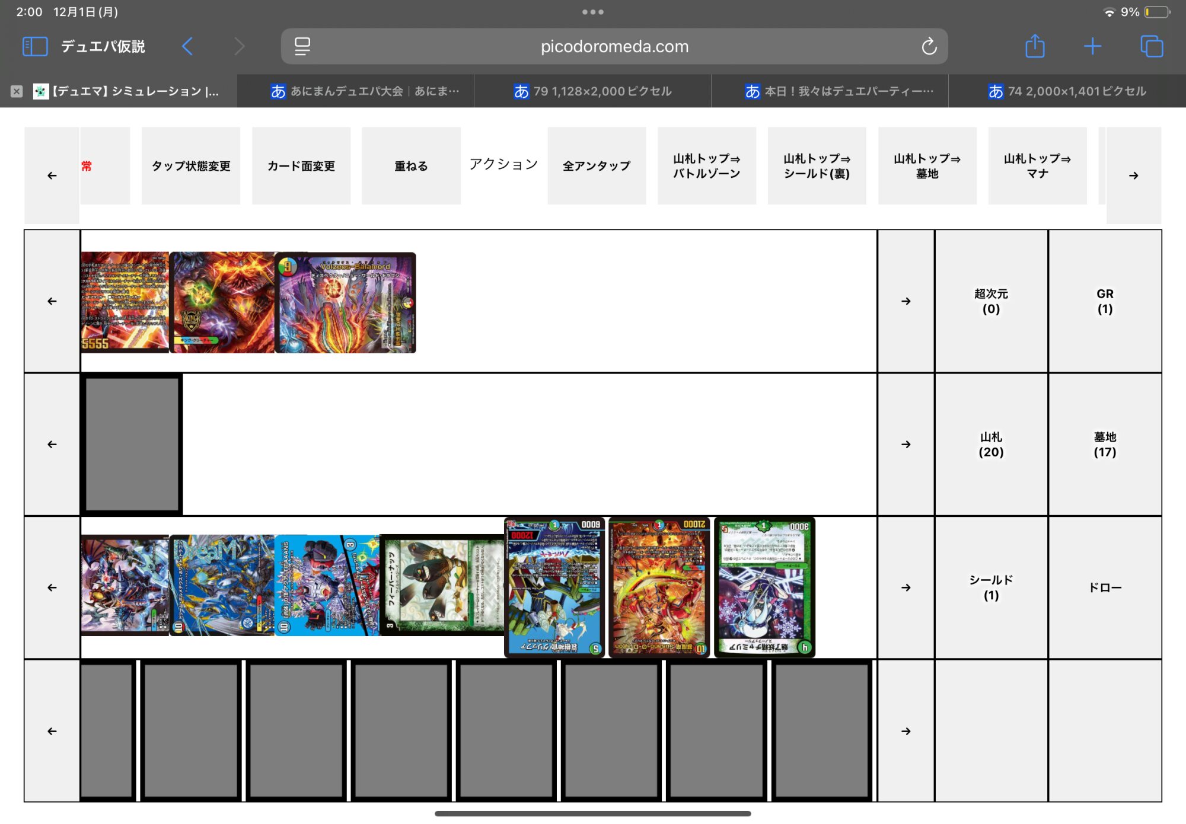Click the 全アンタップ button
Viewport: 1186px width, 824px height.
pyautogui.click(x=597, y=166)
